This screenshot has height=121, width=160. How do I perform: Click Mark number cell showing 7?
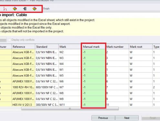(x=117, y=87)
